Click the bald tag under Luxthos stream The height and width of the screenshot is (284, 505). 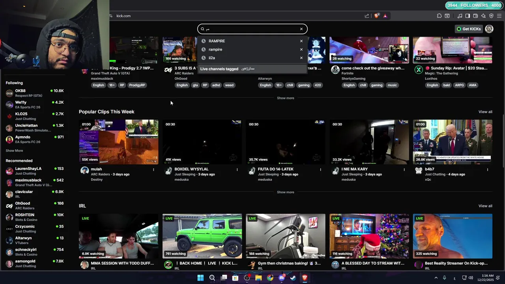[x=446, y=85]
